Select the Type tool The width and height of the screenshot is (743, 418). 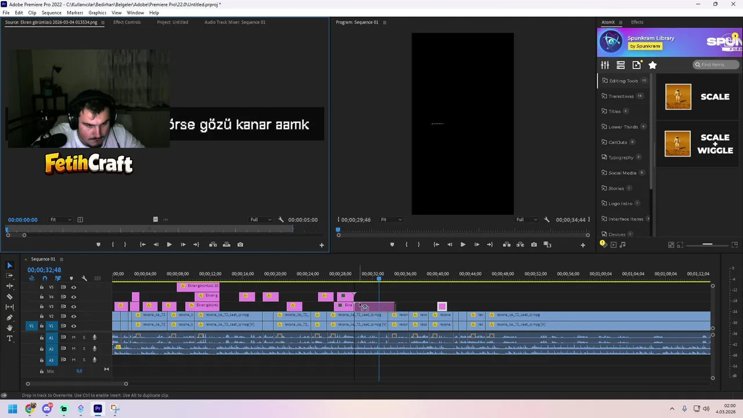coord(9,338)
